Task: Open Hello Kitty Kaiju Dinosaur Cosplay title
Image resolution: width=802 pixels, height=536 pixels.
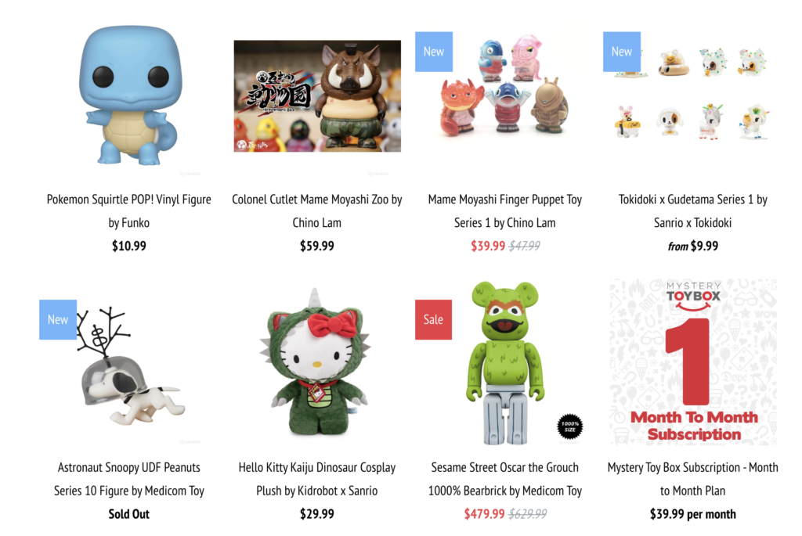Action: [316, 479]
